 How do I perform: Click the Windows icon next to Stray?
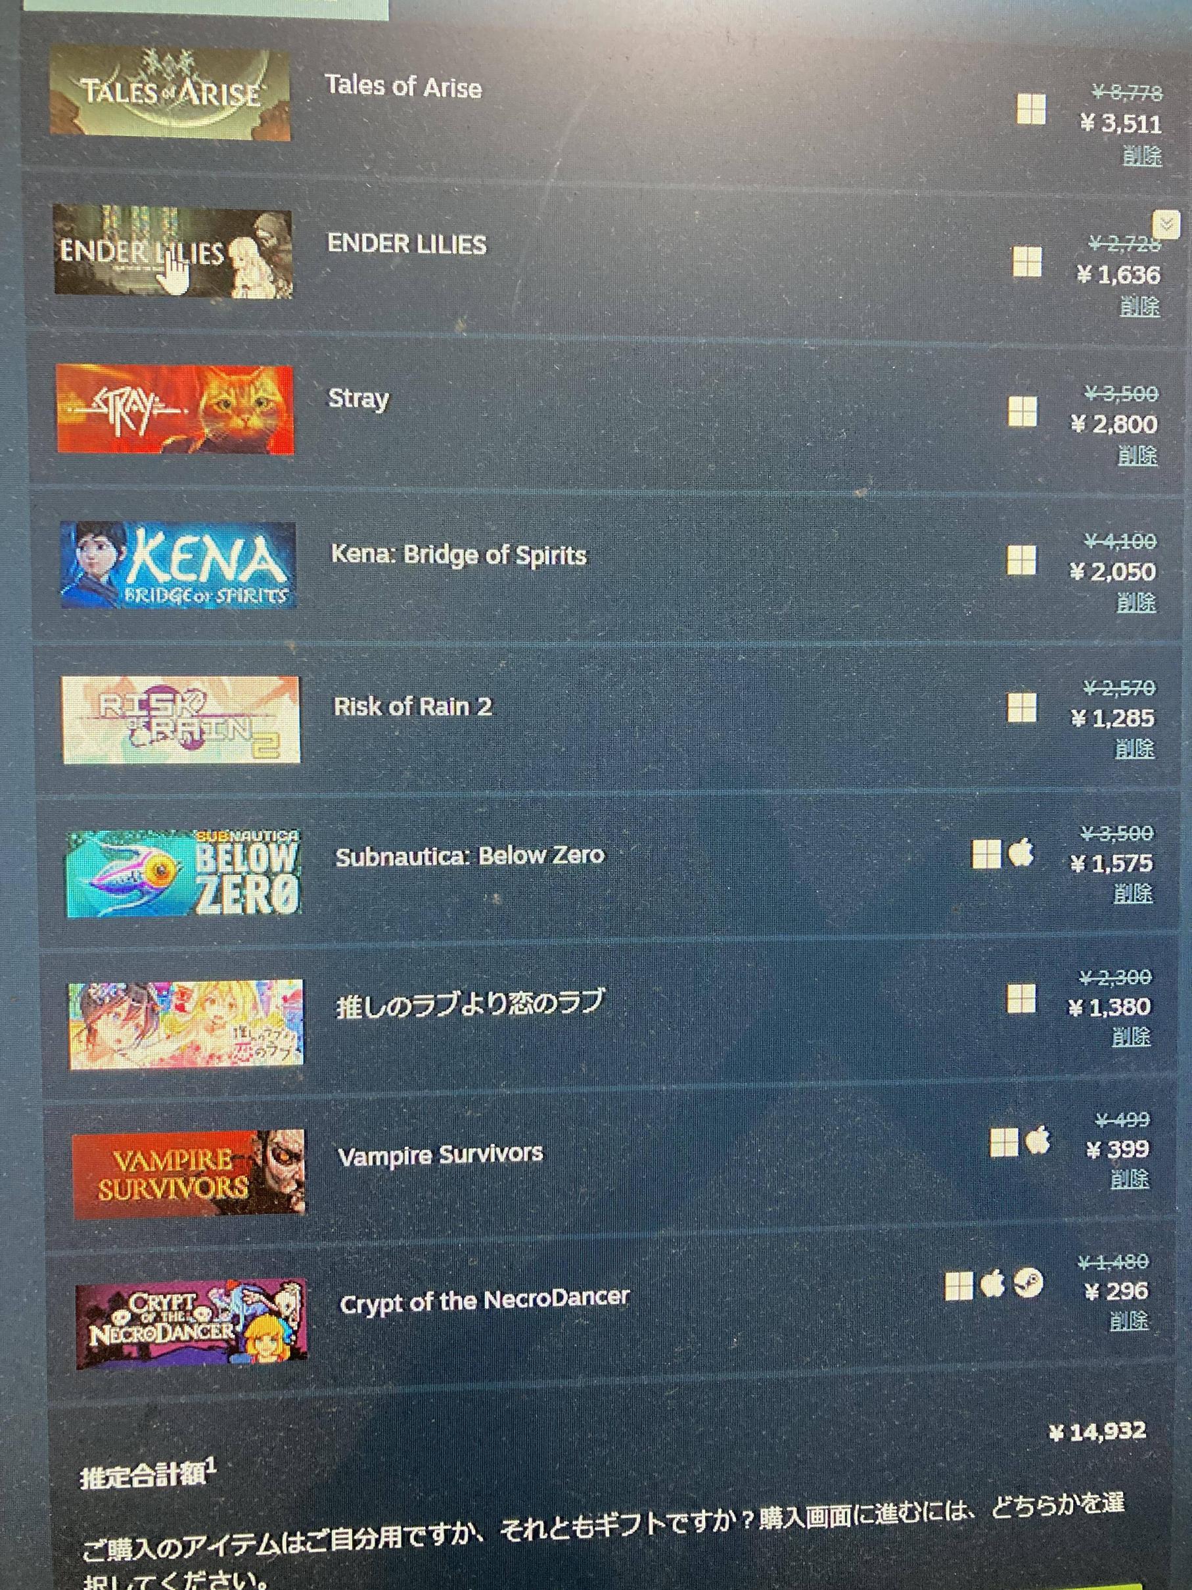pyautogui.click(x=1022, y=412)
